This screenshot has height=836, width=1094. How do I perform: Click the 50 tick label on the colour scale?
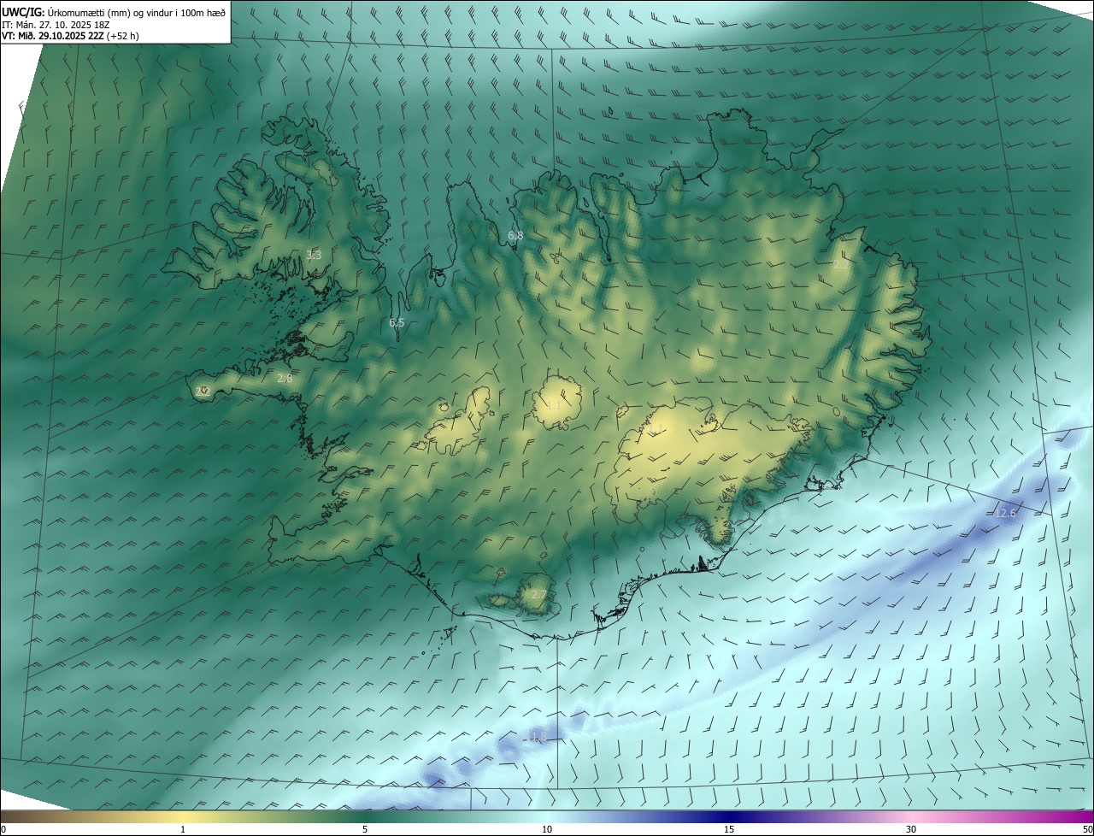coord(1087,829)
